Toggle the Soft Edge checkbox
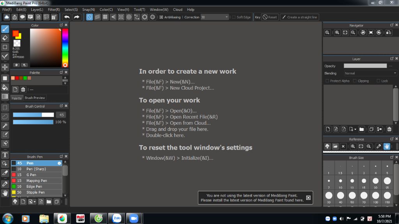This screenshot has height=224, width=399. click(x=233, y=17)
